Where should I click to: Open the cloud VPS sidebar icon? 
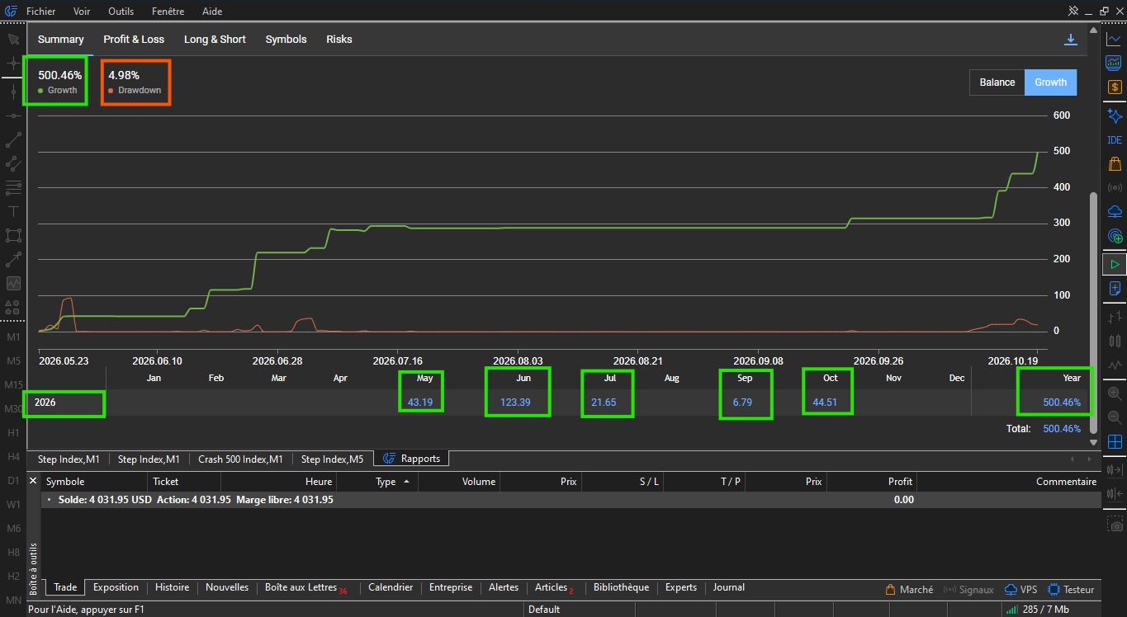click(x=1115, y=212)
